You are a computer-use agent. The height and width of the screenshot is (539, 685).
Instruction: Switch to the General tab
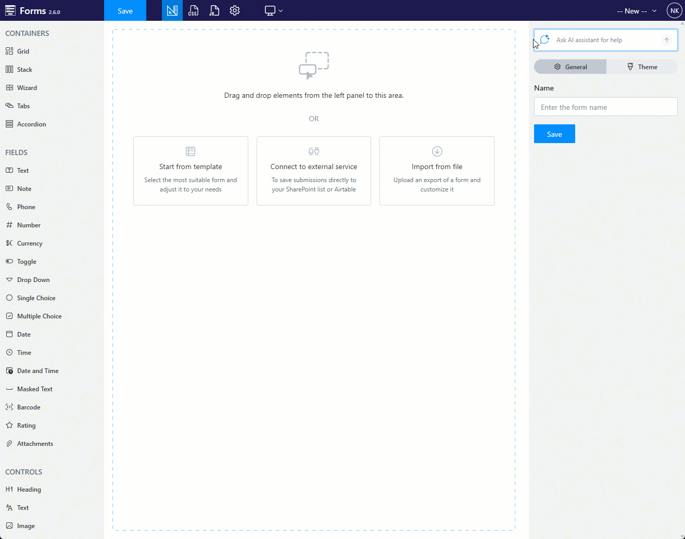pyautogui.click(x=570, y=67)
